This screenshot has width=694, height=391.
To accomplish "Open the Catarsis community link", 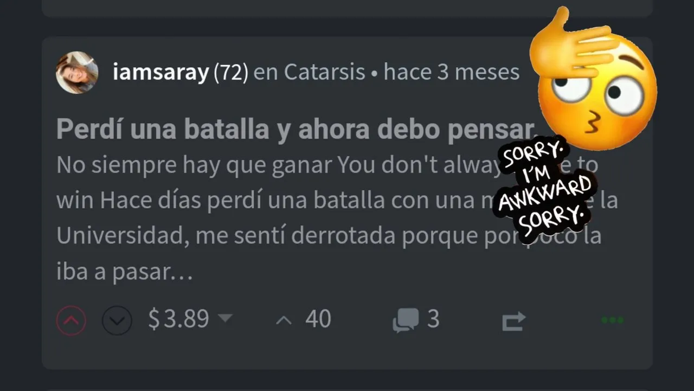I will (324, 72).
